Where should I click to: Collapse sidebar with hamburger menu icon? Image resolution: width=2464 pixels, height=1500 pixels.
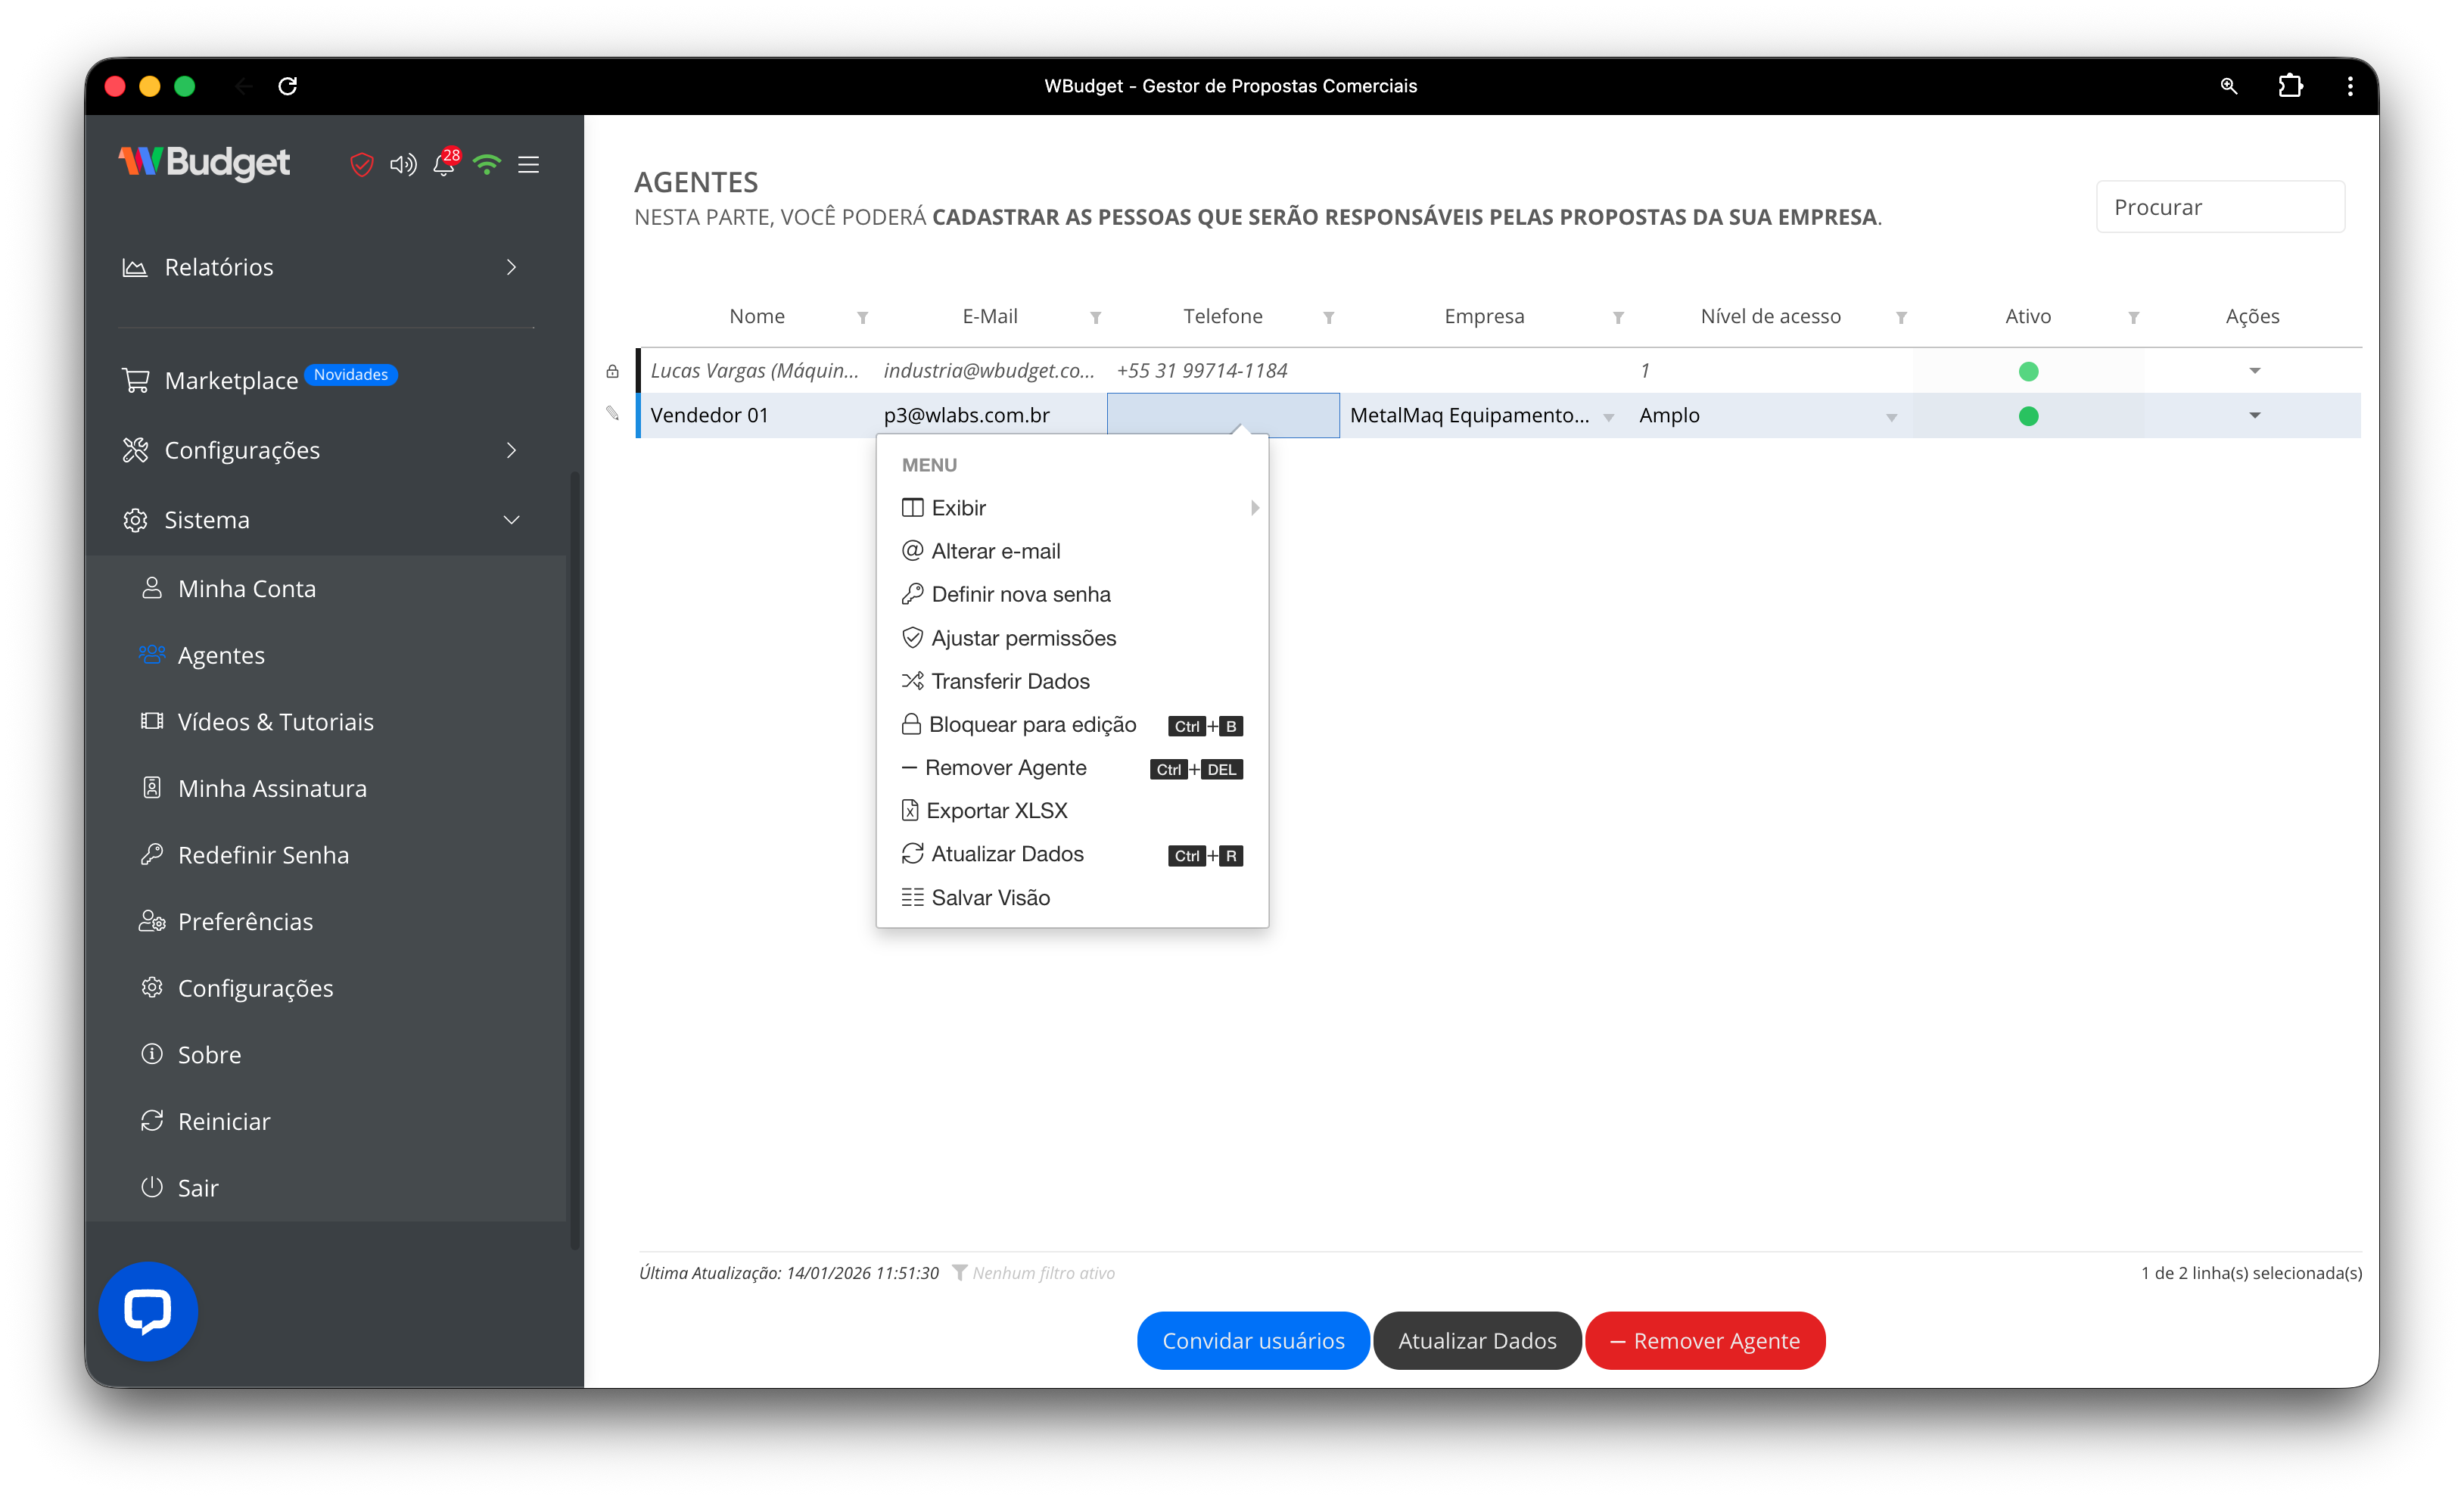529,164
